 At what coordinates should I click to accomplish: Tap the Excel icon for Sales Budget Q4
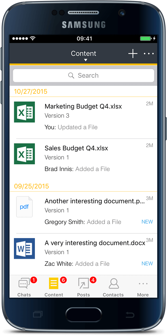pyautogui.click(x=24, y=154)
